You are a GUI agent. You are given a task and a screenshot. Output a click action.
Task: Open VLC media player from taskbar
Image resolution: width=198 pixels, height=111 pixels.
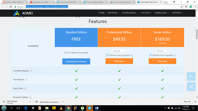(61, 108)
